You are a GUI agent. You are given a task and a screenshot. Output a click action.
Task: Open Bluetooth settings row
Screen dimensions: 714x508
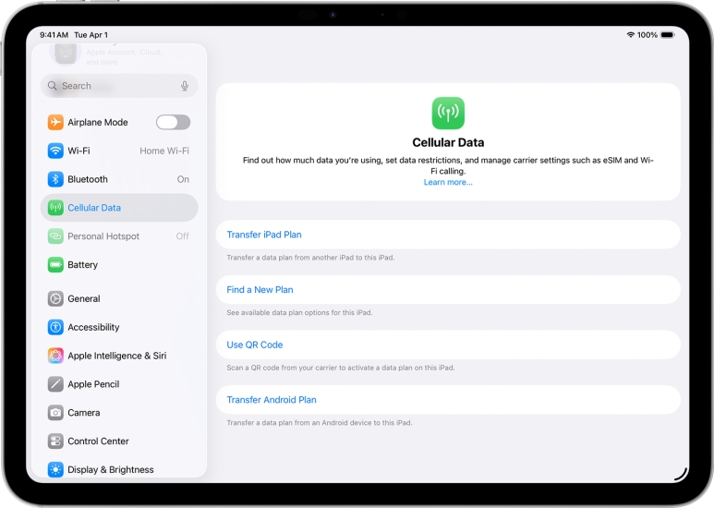(x=119, y=179)
